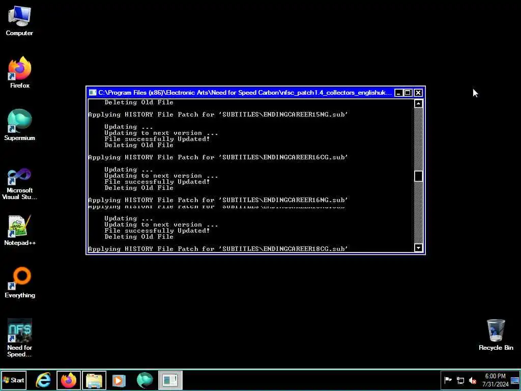Minimize the patch console window
The width and height of the screenshot is (521, 391).
[x=399, y=93]
